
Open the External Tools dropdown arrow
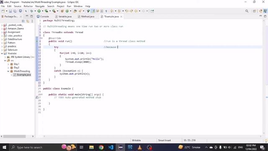click(x=58, y=11)
